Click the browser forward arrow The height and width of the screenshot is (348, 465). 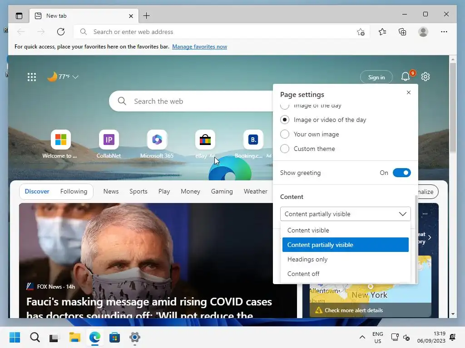41,32
